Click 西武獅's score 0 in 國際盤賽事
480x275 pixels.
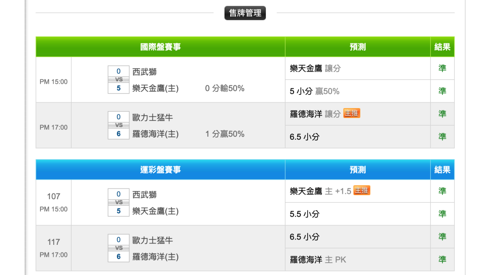119,71
